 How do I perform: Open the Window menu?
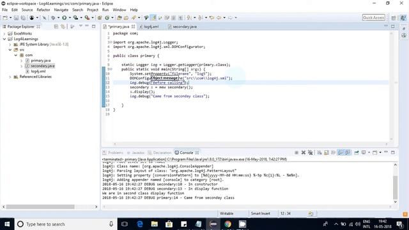[120, 10]
